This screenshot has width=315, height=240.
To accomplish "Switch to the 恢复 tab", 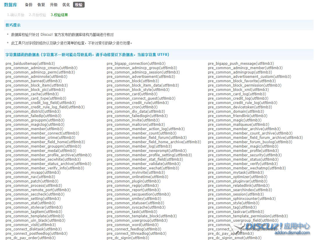I will (41, 5).
